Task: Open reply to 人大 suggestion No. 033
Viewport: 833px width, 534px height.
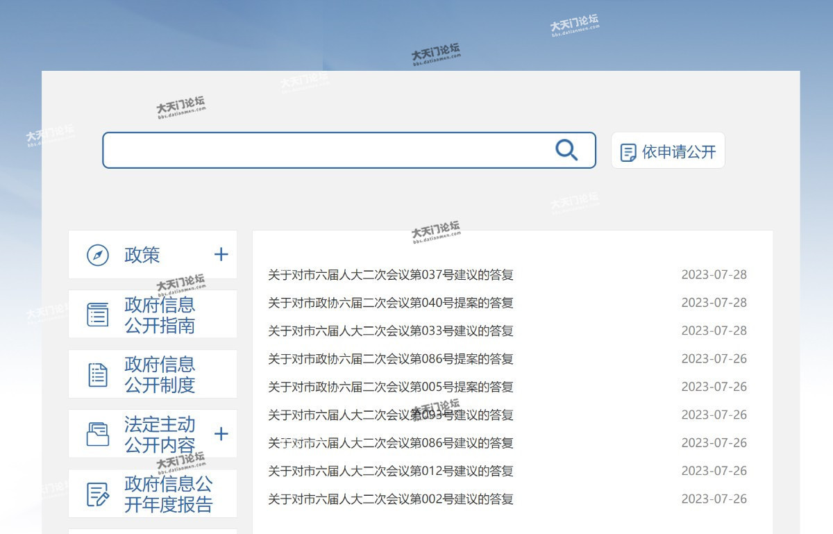Action: (391, 331)
